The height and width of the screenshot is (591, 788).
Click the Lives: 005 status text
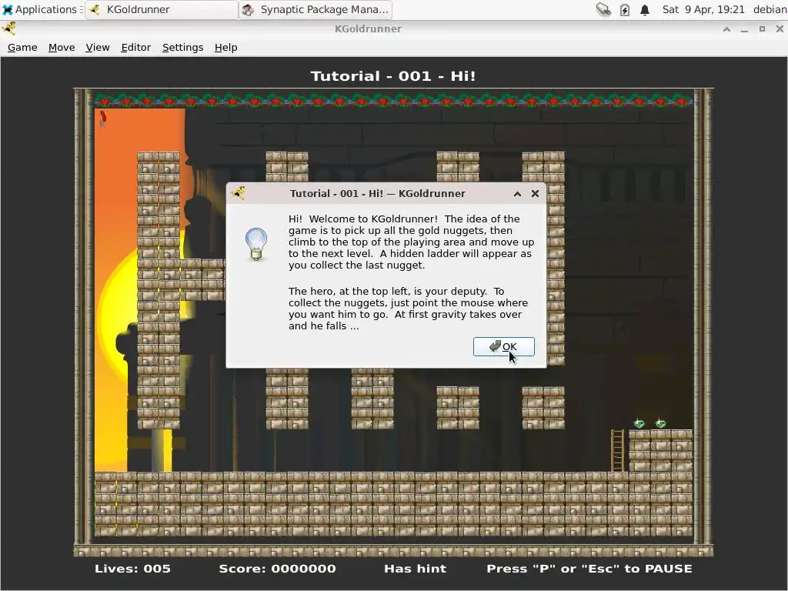pyautogui.click(x=132, y=569)
